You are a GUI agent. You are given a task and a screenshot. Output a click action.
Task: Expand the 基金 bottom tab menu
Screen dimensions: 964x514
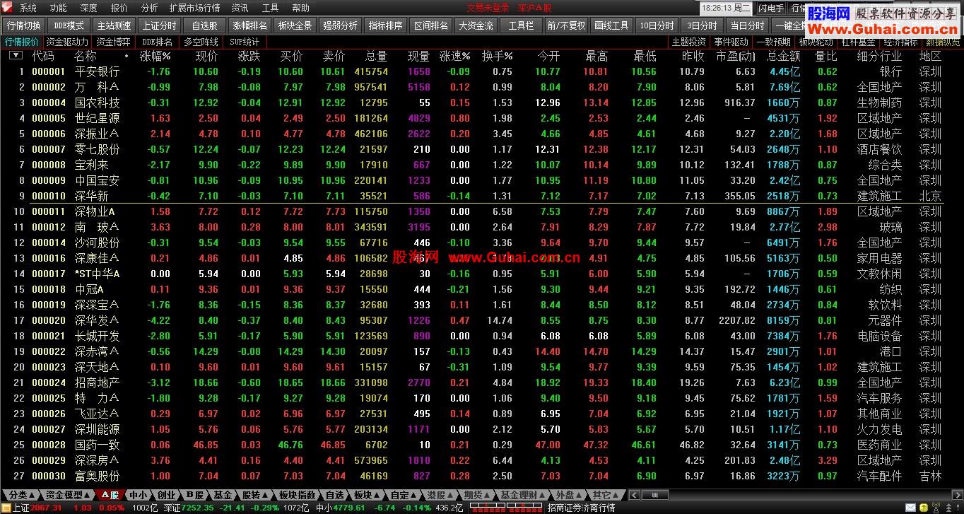tap(223, 495)
